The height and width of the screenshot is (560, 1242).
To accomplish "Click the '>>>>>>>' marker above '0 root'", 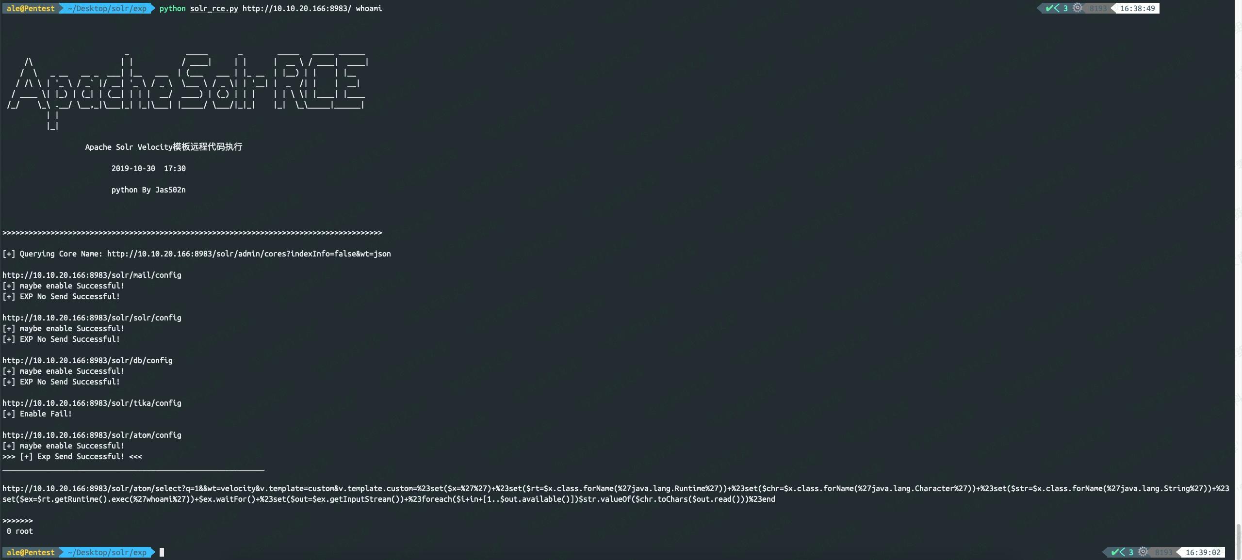I will pyautogui.click(x=17, y=520).
